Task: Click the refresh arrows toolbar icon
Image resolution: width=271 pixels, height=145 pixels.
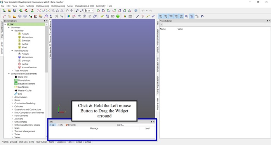Action: (90, 16)
